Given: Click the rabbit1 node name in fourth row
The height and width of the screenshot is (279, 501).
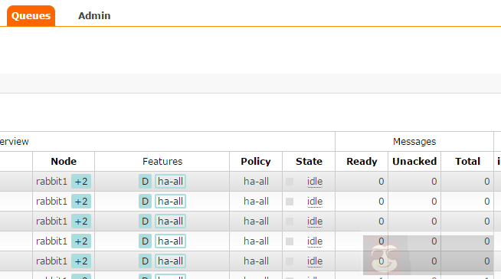Looking at the screenshot, I should (x=52, y=241).
